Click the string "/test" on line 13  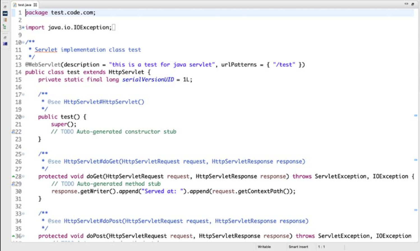(x=284, y=65)
